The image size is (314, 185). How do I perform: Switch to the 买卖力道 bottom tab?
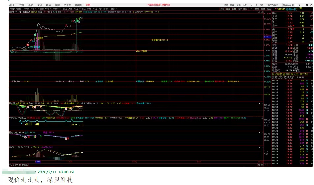tap(17, 165)
